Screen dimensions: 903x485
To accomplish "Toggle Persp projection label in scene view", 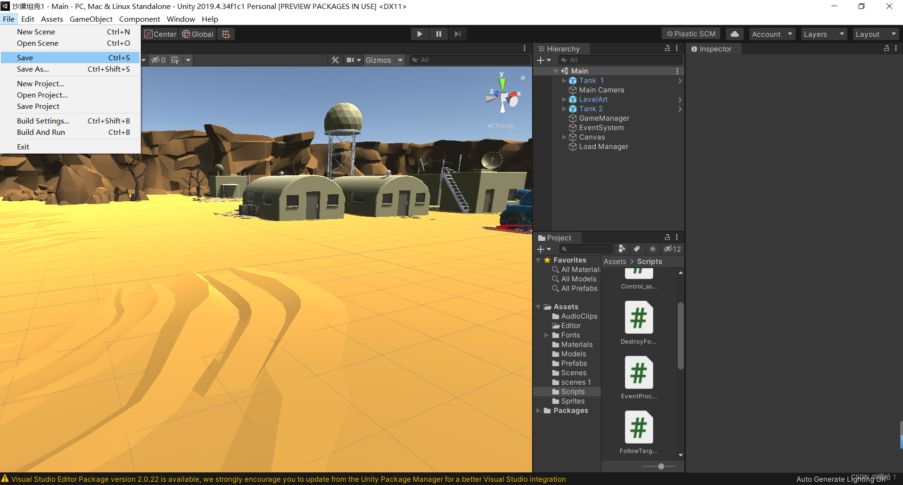I will coord(501,126).
